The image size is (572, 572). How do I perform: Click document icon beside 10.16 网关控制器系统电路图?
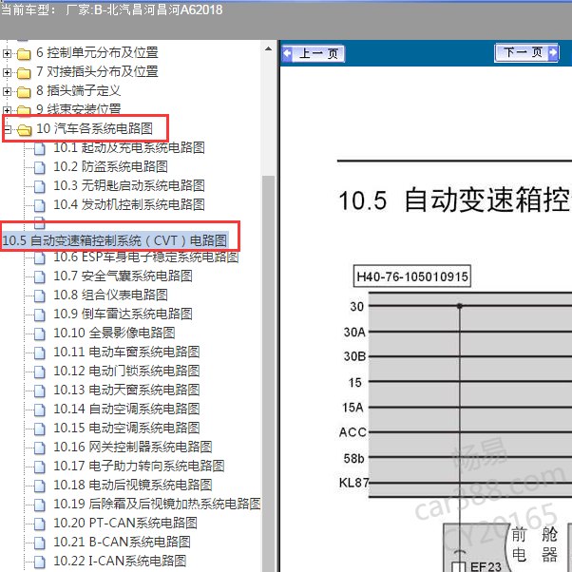(x=39, y=448)
